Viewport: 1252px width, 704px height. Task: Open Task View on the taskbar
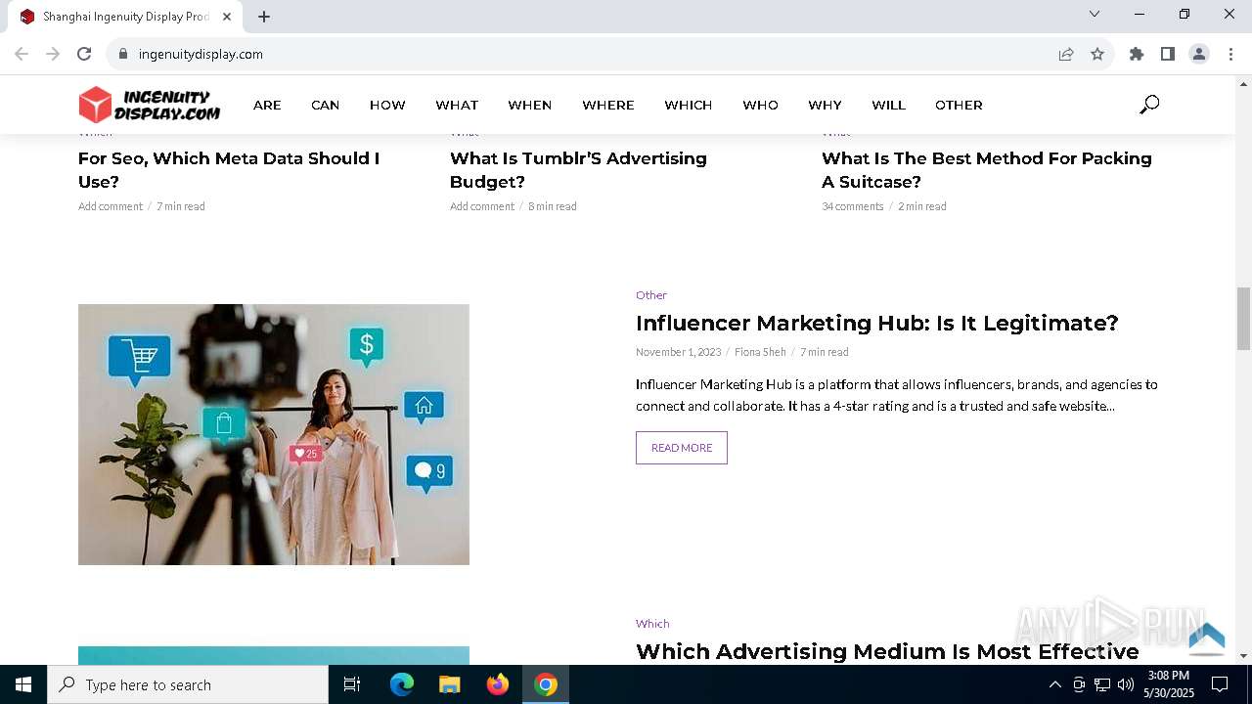(352, 684)
